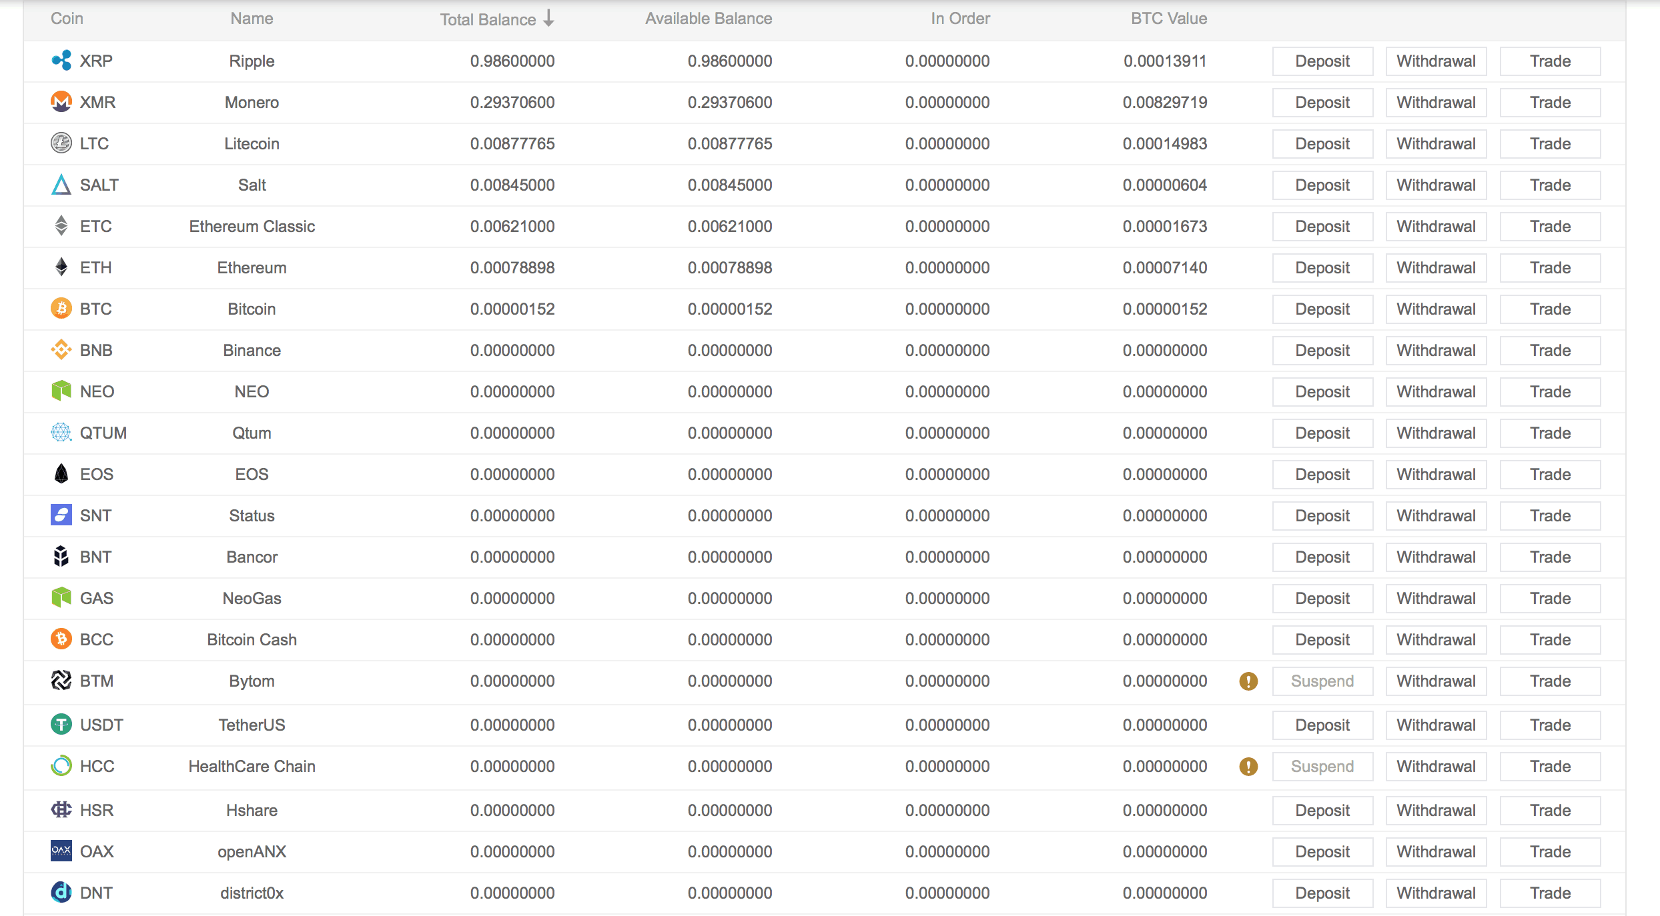Click Trade in the Status SNT row
1660x916 pixels.
pos(1551,516)
